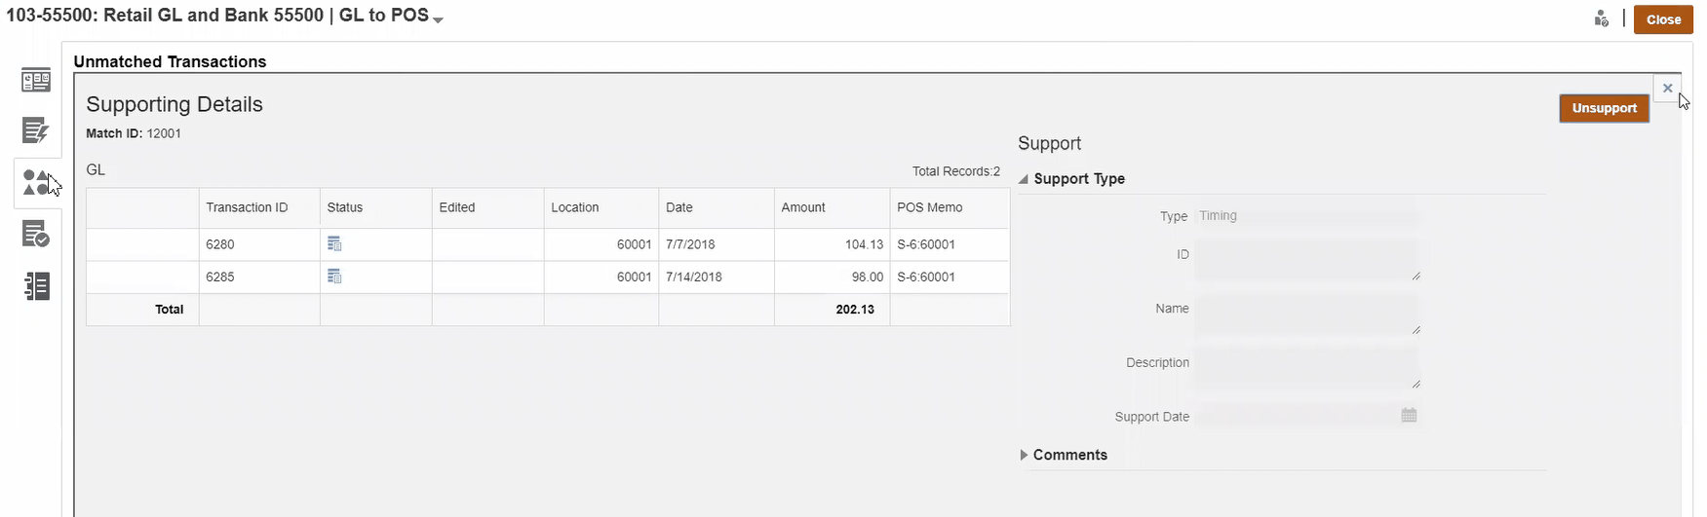This screenshot has width=1707, height=517.
Task: Select the unmatched transactions shapes icon
Action: 36,182
